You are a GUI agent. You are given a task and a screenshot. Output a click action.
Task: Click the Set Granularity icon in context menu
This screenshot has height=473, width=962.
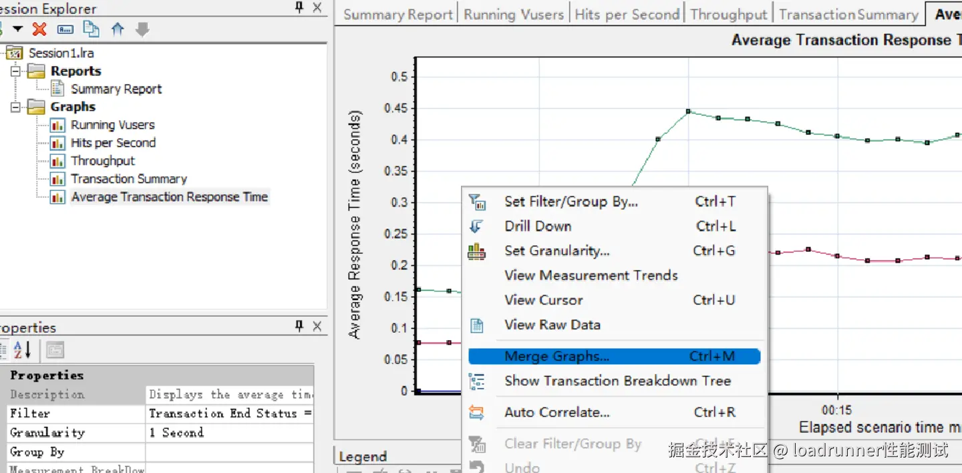(476, 251)
